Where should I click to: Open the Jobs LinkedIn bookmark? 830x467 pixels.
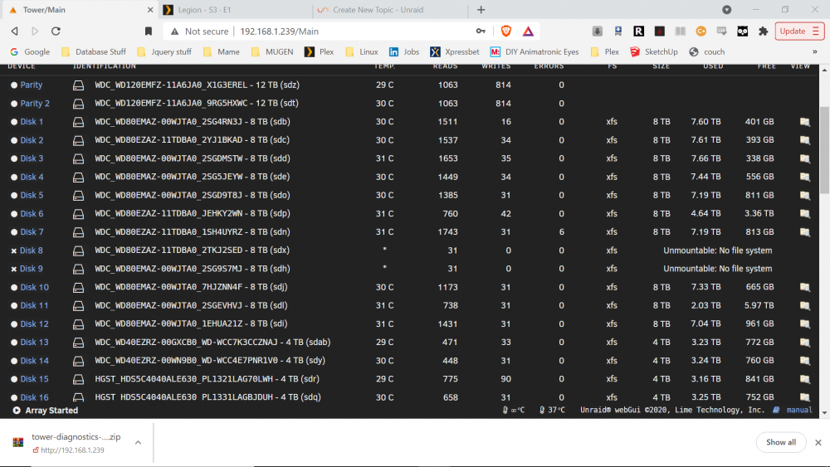tap(404, 51)
